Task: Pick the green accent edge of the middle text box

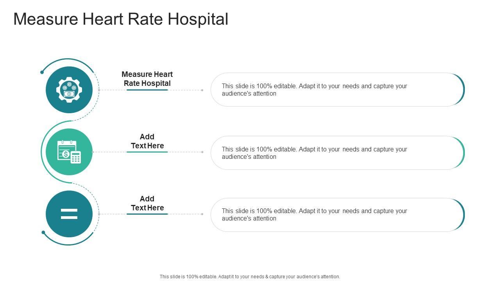Action: [x=463, y=153]
